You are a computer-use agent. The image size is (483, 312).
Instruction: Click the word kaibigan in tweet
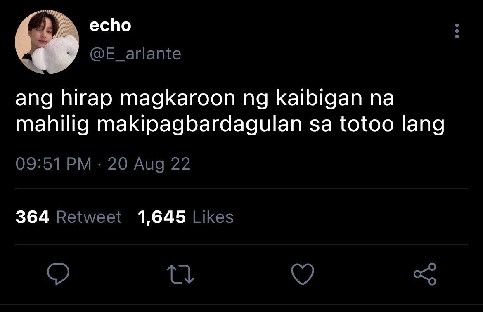click(319, 98)
